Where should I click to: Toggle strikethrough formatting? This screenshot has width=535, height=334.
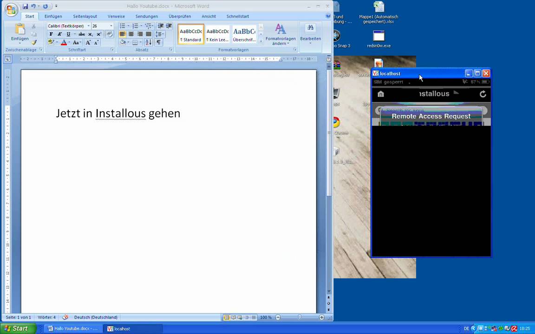(82, 34)
